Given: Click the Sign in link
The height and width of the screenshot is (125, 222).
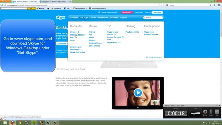Looking at the screenshot, I should 148,12.
